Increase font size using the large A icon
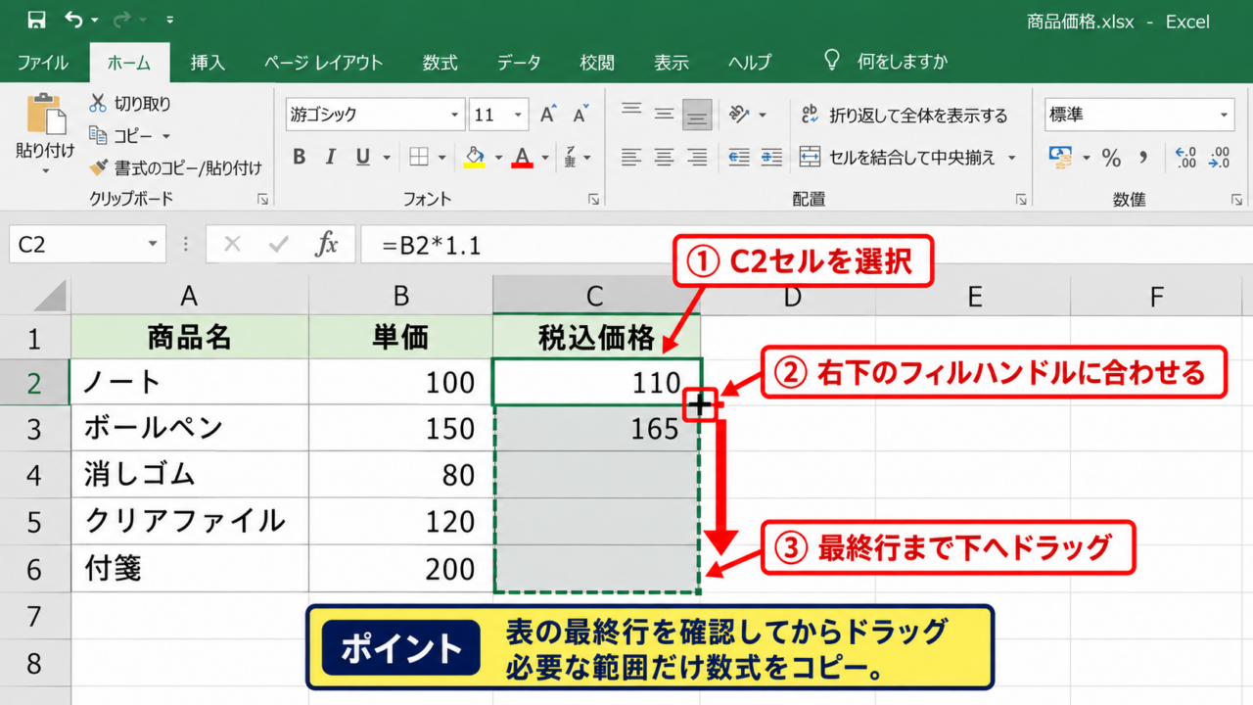The image size is (1253, 705). [x=548, y=115]
